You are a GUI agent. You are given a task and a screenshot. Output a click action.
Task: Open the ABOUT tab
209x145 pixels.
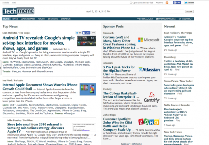pos(41,19)
